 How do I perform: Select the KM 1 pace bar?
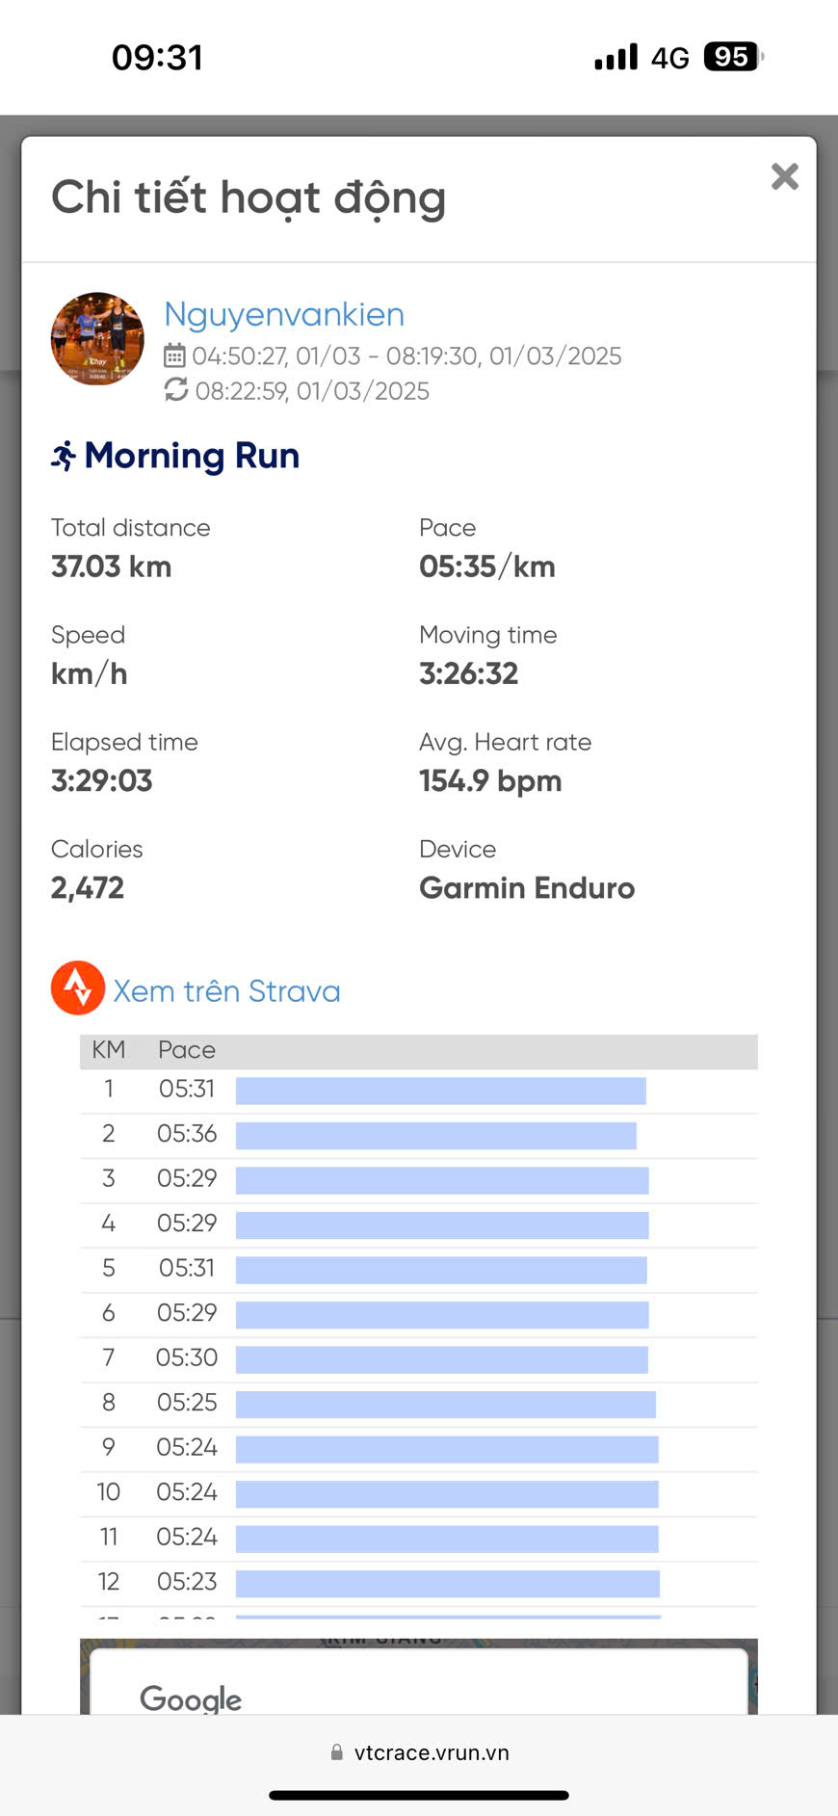[x=440, y=1091]
